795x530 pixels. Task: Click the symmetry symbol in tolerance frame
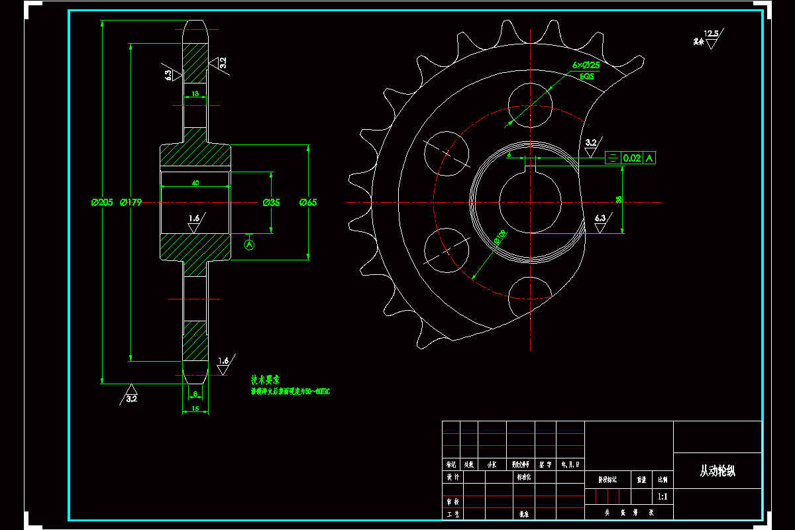[613, 158]
